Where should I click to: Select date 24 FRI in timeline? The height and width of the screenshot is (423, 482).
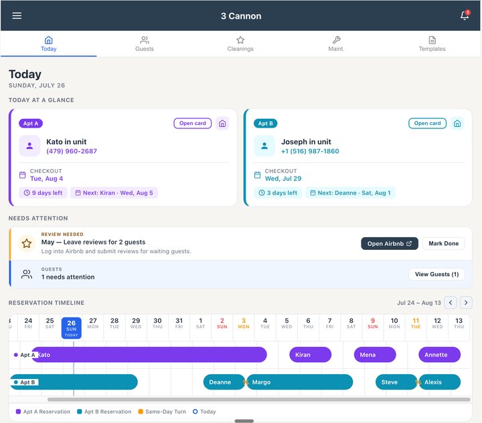click(x=28, y=323)
